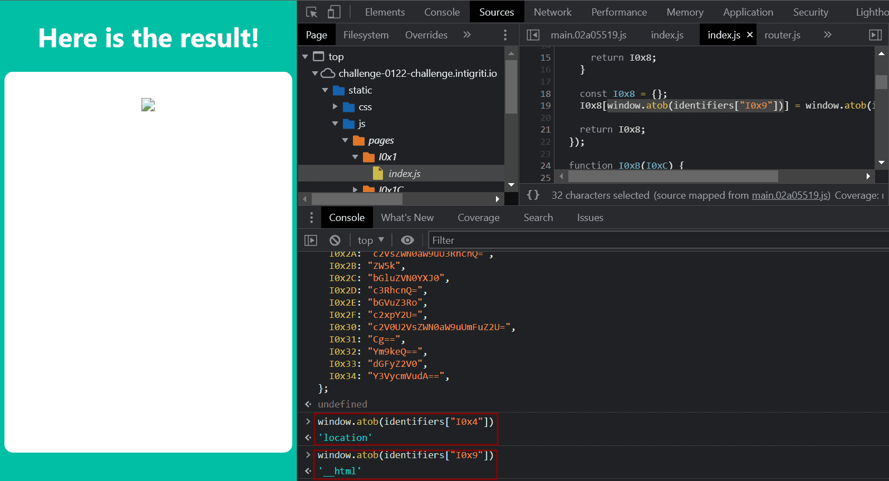Follow the main.02a05519.js source map link
Viewport: 889px width, 481px height.
pos(790,195)
